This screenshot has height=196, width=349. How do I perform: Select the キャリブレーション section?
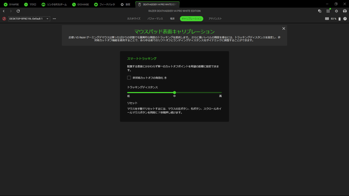[191, 19]
